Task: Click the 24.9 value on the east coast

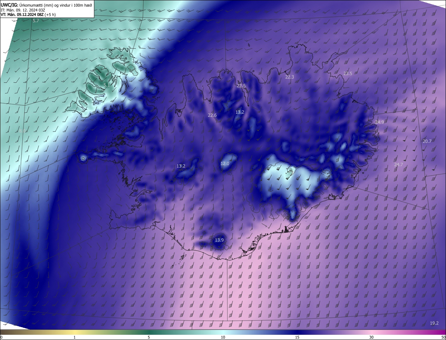Action: pos(379,122)
